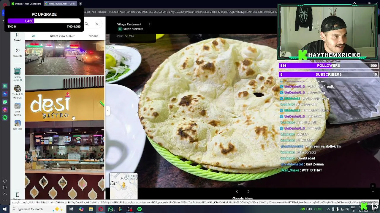The height and width of the screenshot is (213, 380).
Task: Open WhatsApp from the taskbar
Action: coord(111,209)
